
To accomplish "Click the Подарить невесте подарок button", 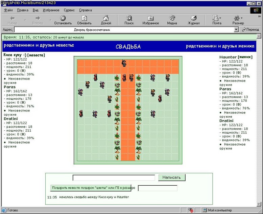I will 91,188.
